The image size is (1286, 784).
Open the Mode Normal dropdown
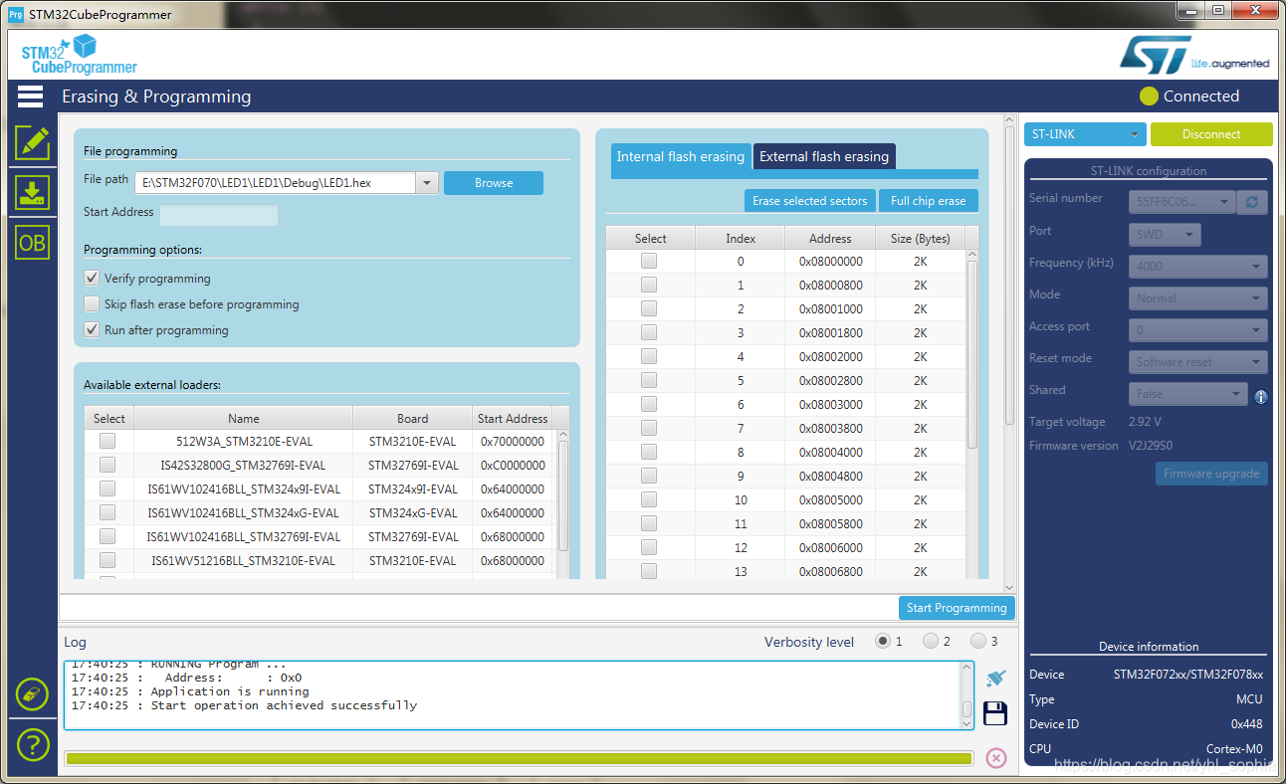pos(1197,298)
